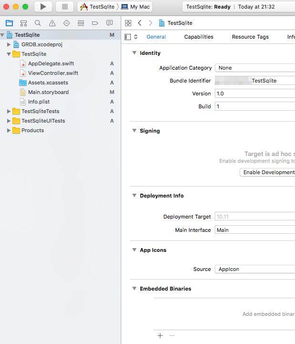Image resolution: width=295 pixels, height=344 pixels.
Task: Open the Breakpoint navigator
Action: [x=95, y=23]
